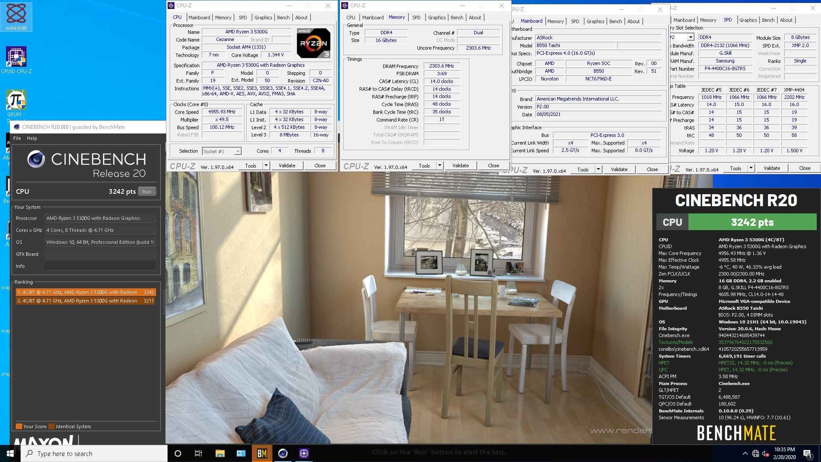
Task: Click Validate in first CPU-Z window
Action: tap(287, 166)
